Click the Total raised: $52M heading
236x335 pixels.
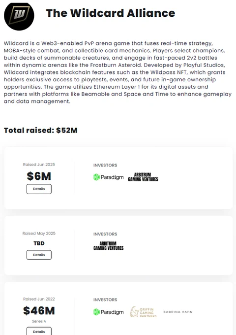point(40,131)
